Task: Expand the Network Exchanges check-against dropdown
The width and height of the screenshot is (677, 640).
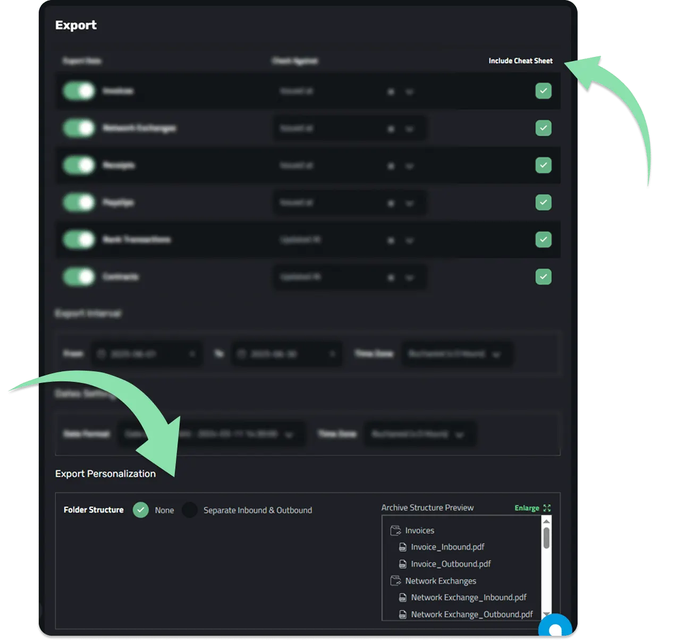Action: click(x=349, y=129)
